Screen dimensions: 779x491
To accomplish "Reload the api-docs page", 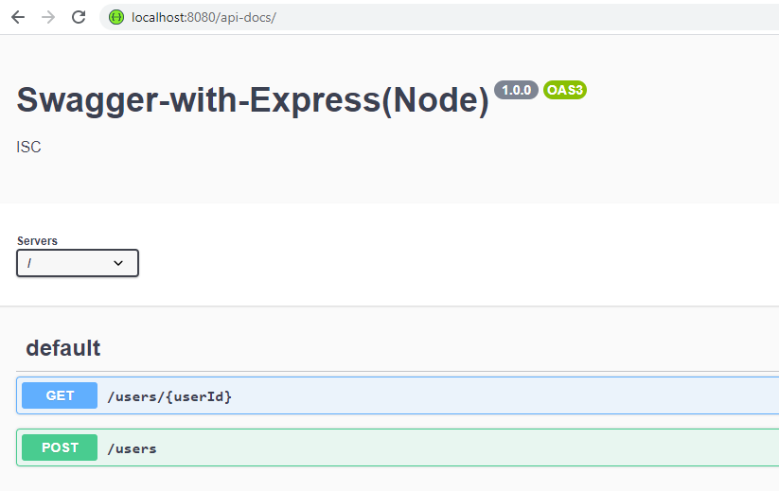I will pyautogui.click(x=79, y=17).
